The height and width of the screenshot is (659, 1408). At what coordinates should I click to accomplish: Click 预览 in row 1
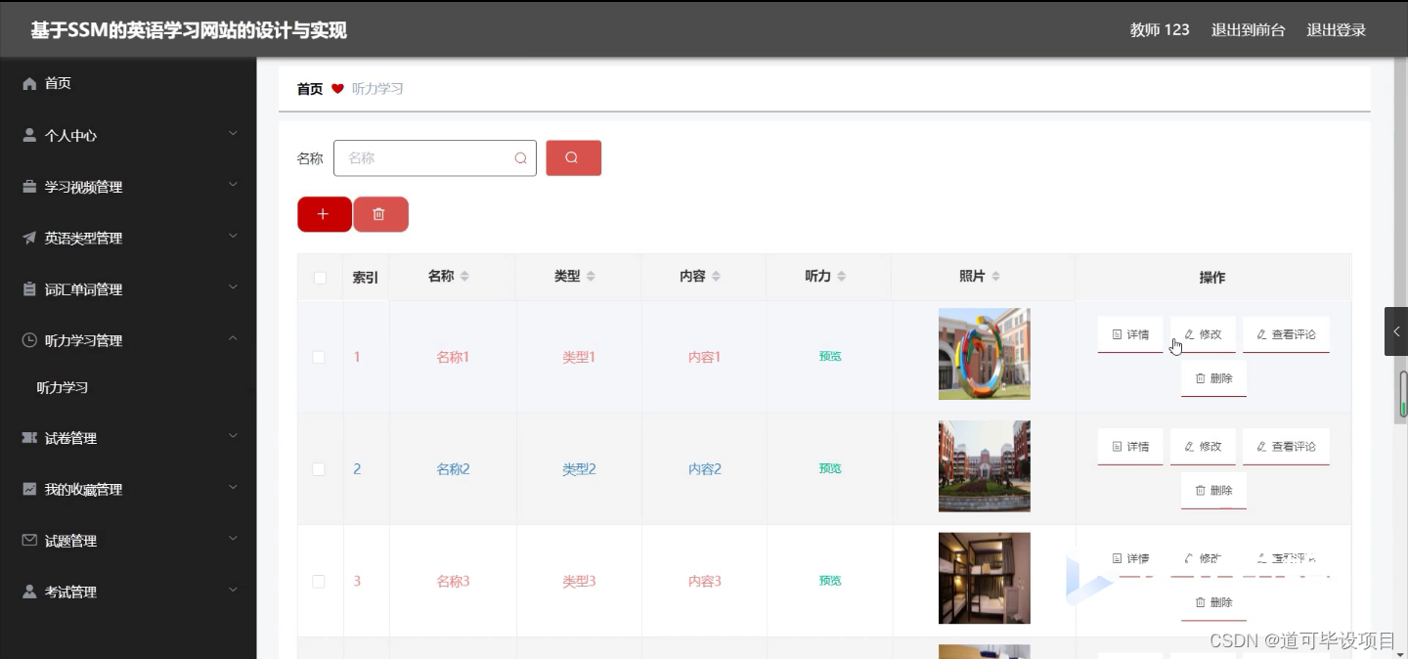(830, 357)
